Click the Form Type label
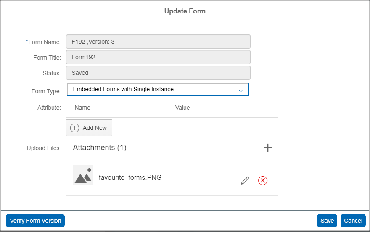The height and width of the screenshot is (232, 370). pyautogui.click(x=46, y=91)
